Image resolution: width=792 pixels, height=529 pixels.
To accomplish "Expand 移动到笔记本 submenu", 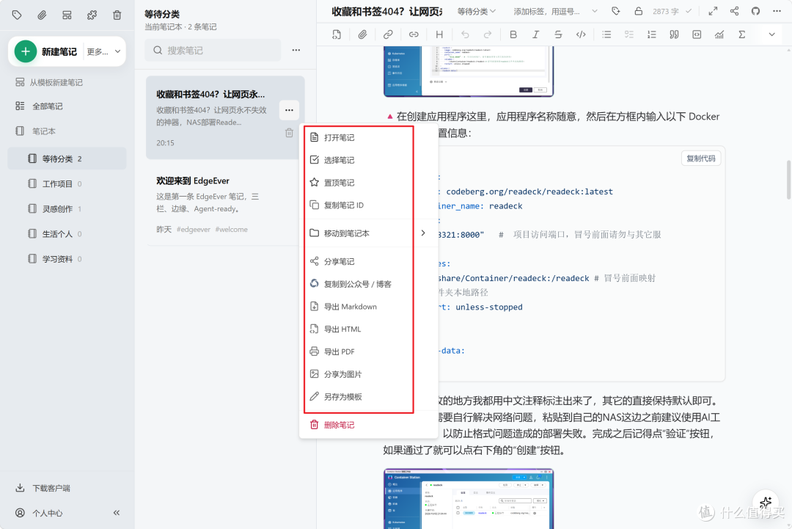I will tap(369, 233).
